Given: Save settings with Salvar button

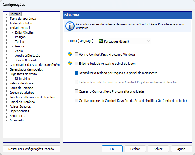Looking at the screenshot, I should click(158, 149).
